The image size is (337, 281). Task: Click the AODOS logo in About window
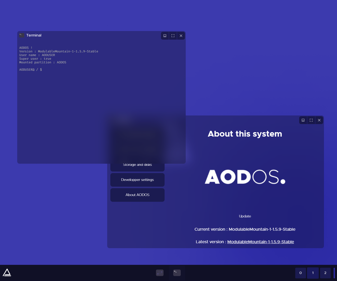245,177
